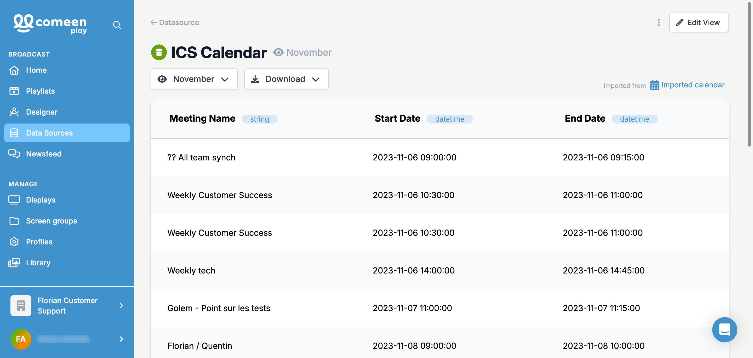Select the 'Florian / Quentin' cell

click(x=200, y=346)
